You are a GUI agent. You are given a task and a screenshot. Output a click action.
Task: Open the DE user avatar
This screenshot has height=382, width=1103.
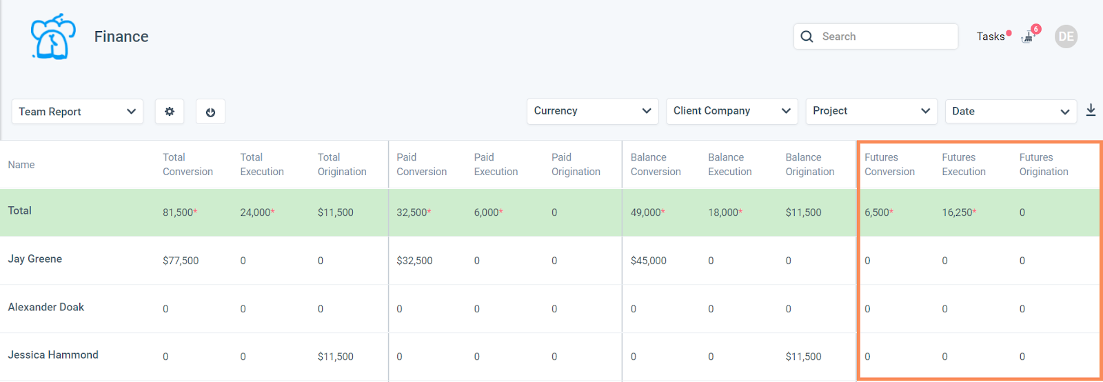click(x=1066, y=37)
